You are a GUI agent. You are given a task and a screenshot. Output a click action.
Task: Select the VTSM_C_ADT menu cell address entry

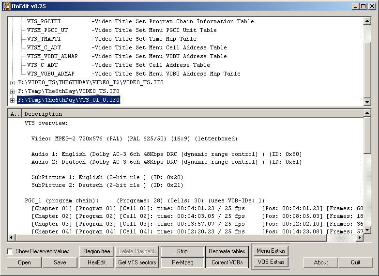coord(44,48)
